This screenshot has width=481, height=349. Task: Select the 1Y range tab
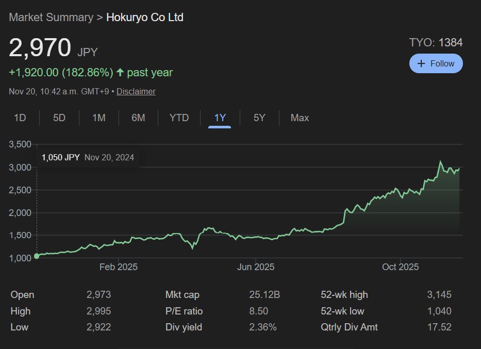click(220, 118)
